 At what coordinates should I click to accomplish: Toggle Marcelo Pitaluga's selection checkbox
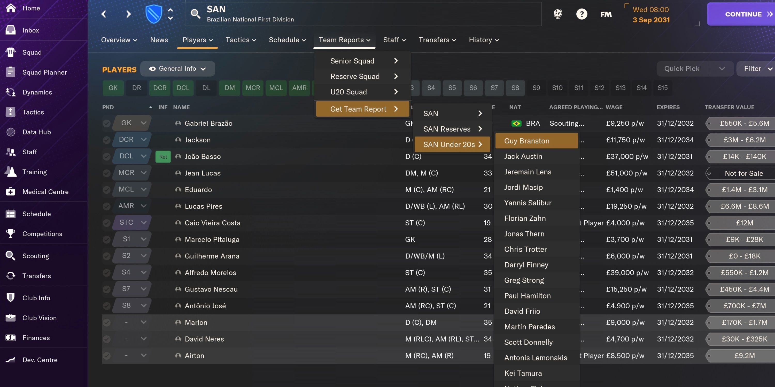(x=107, y=239)
